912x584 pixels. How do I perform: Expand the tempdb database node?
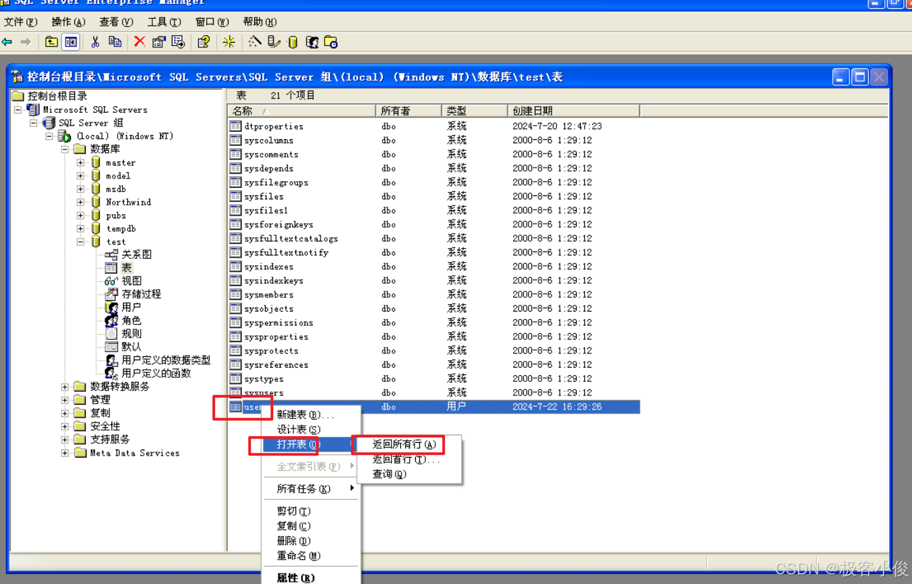[80, 228]
